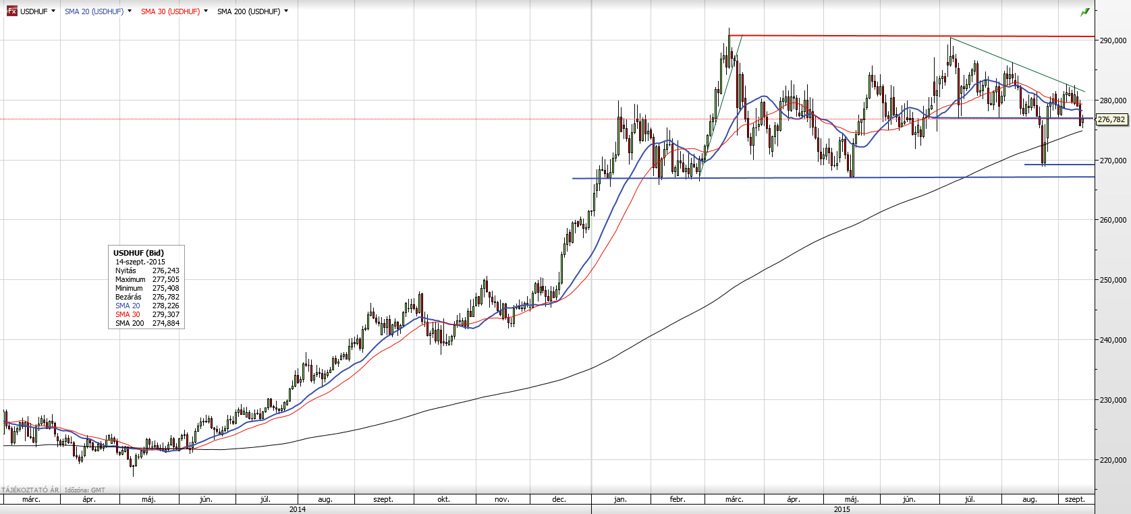Click the 250,000 price axis label
This screenshot has width=1131, height=514.
coord(1113,280)
